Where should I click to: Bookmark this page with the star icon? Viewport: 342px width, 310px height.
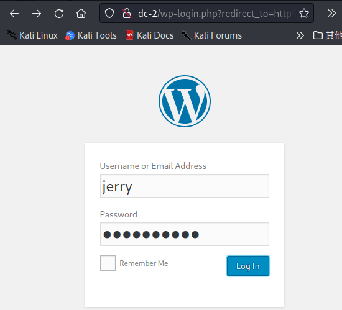pyautogui.click(x=304, y=14)
